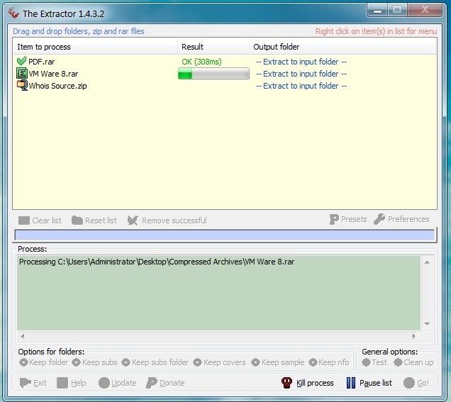The height and width of the screenshot is (402, 451).
Task: Click the Help square icon
Action: pos(62,383)
